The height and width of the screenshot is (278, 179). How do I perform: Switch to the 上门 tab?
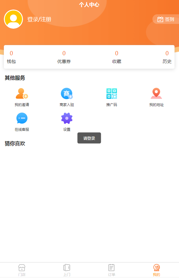tap(67, 270)
